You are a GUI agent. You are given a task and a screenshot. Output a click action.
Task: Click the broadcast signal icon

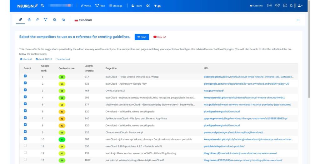tap(269, 6)
